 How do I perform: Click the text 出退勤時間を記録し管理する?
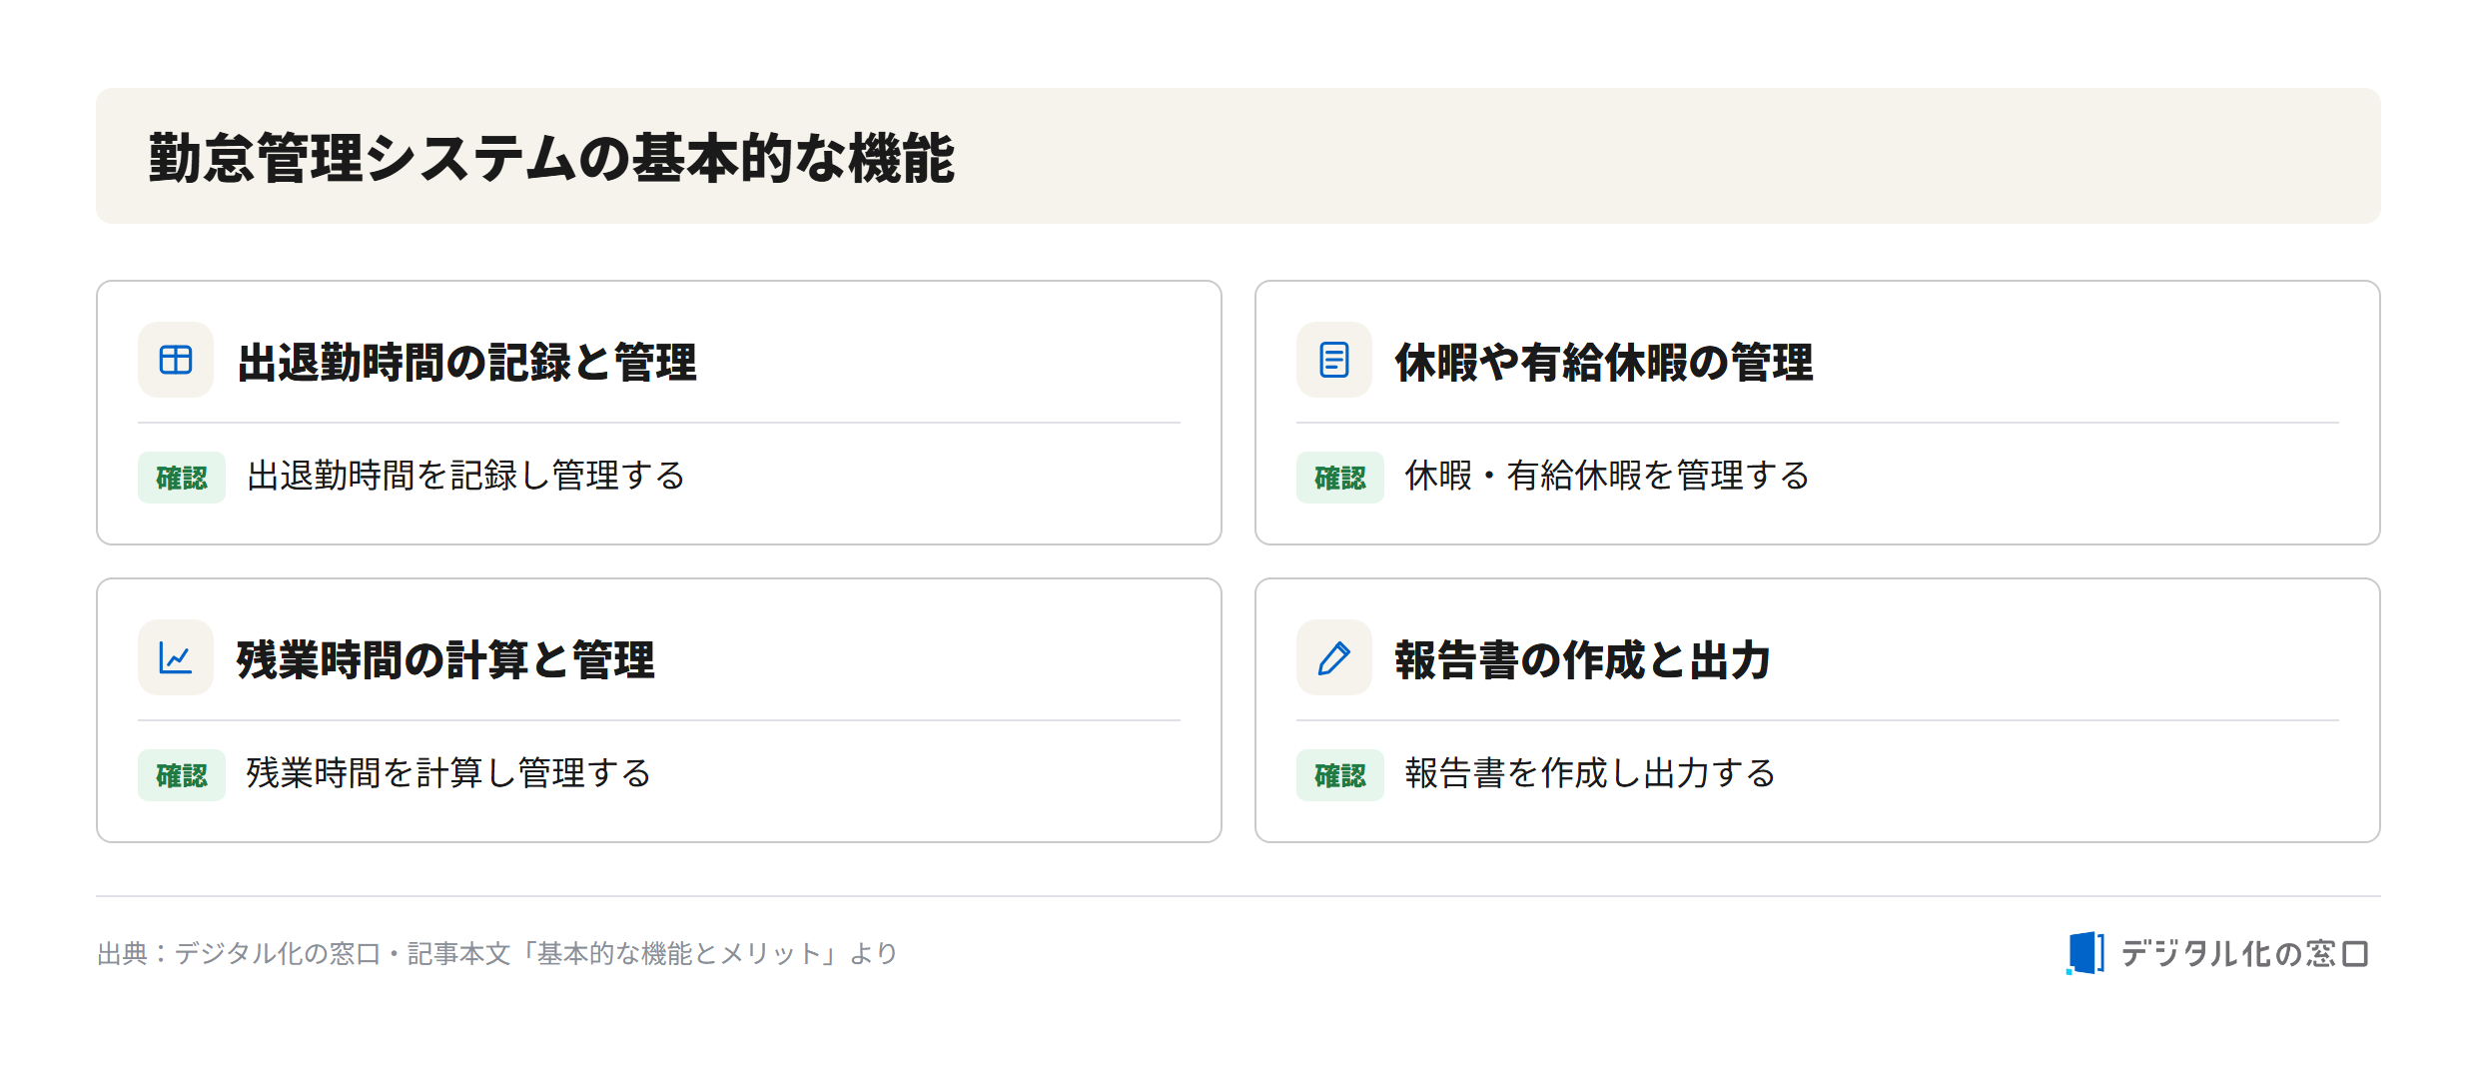pyautogui.click(x=466, y=476)
